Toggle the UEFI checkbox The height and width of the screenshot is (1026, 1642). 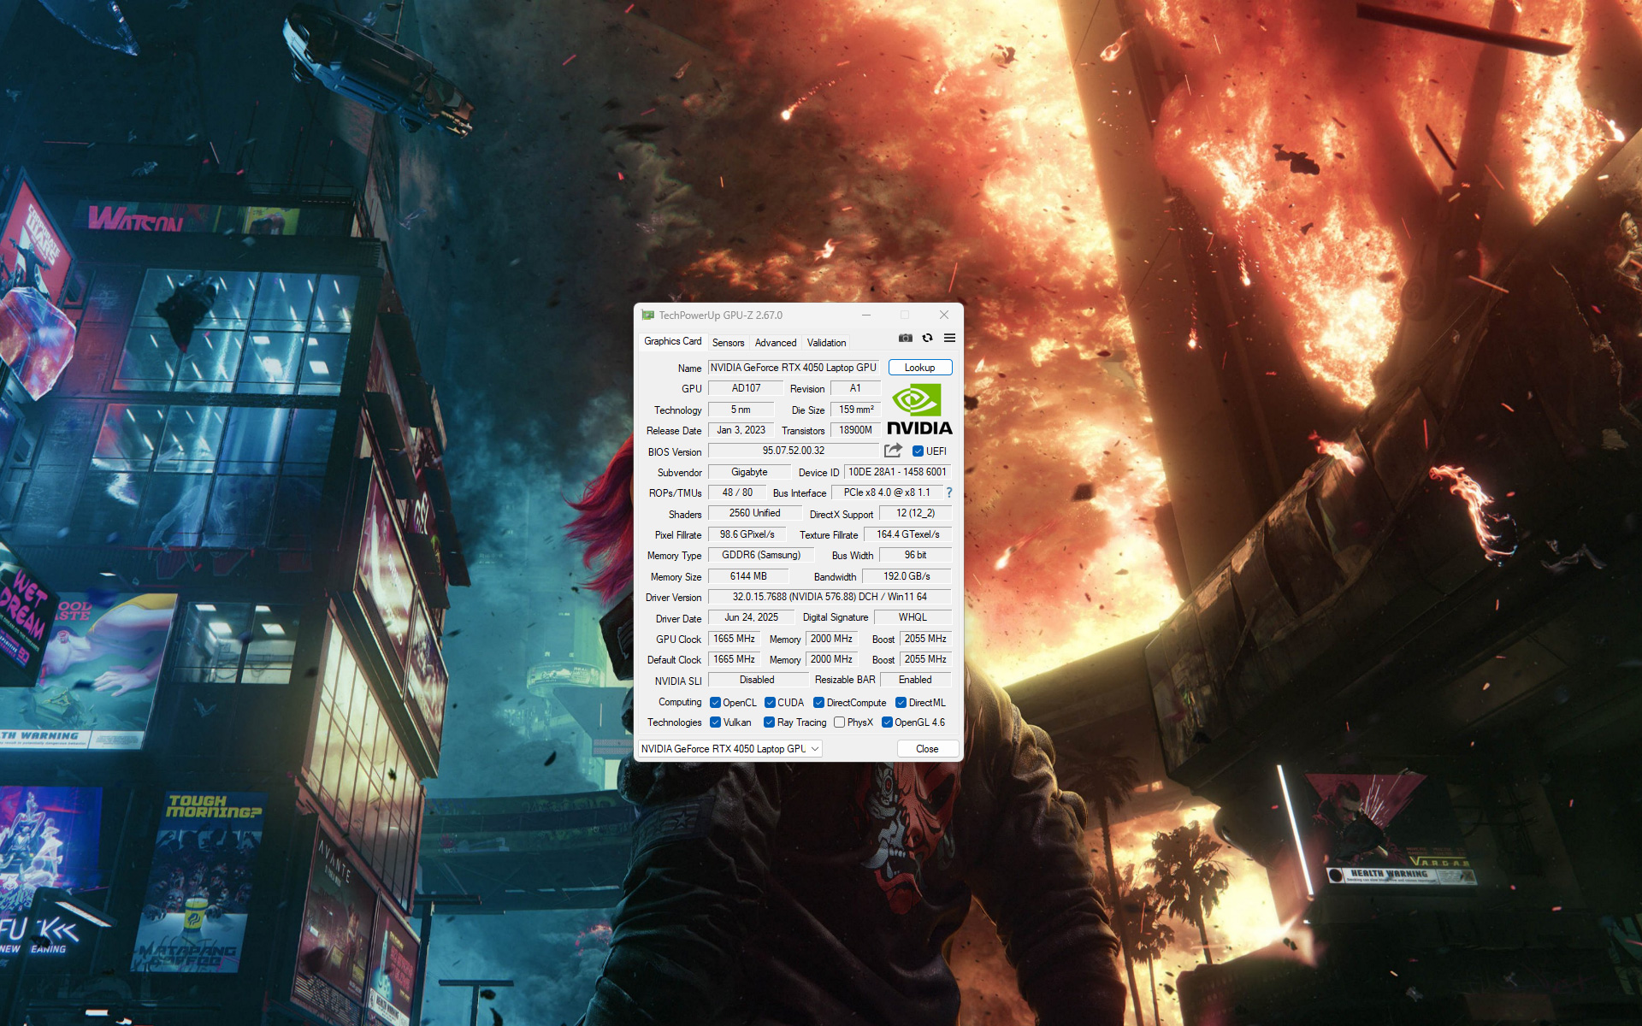coord(918,451)
